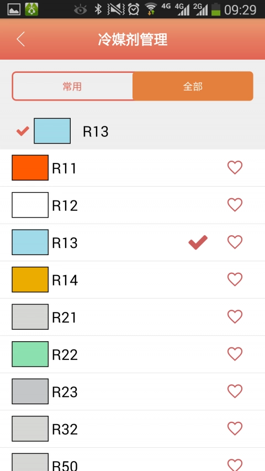
Task: Tap the heart icon beside R32
Action: point(235,428)
